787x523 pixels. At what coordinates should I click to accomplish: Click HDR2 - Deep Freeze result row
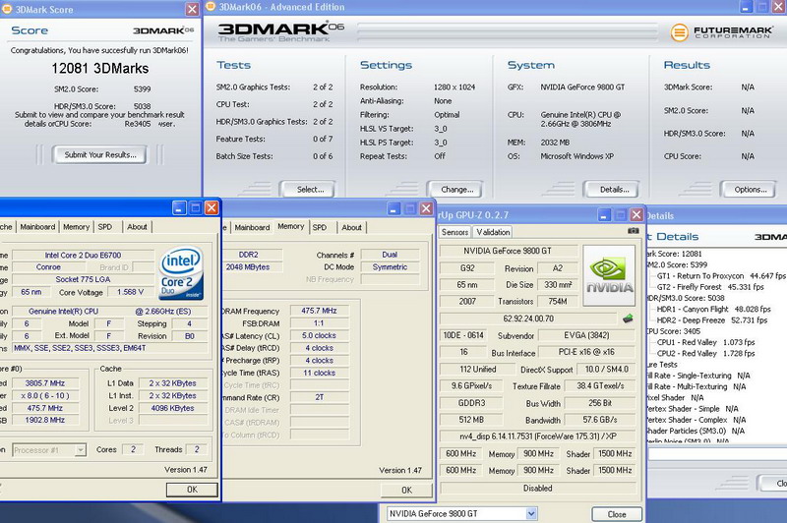point(711,320)
